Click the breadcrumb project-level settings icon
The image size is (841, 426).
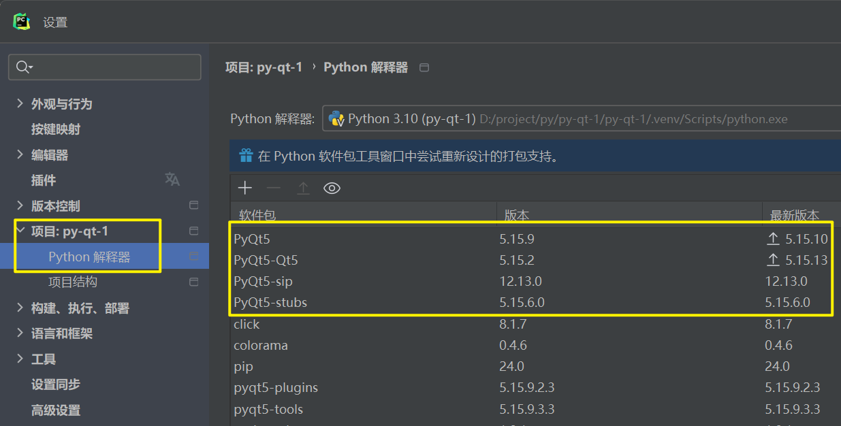click(424, 67)
